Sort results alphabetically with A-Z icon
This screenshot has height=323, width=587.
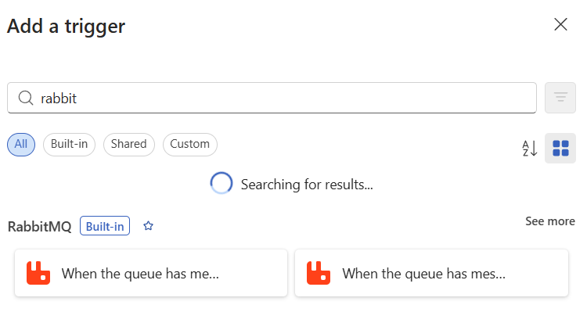coord(530,148)
